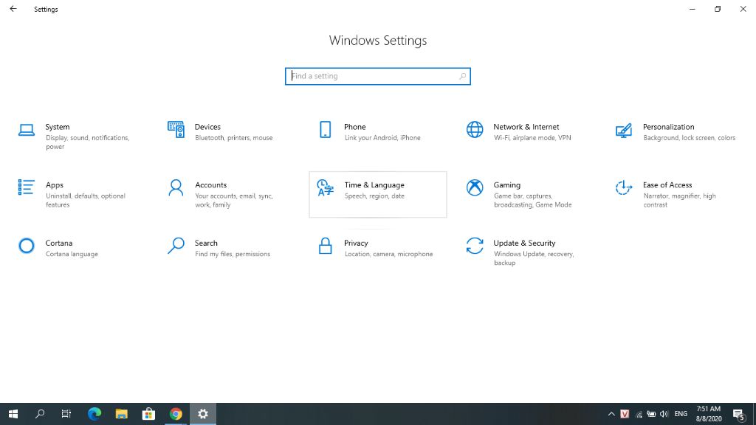The width and height of the screenshot is (756, 425).
Task: Click the Gaming heading text
Action: [x=506, y=185]
